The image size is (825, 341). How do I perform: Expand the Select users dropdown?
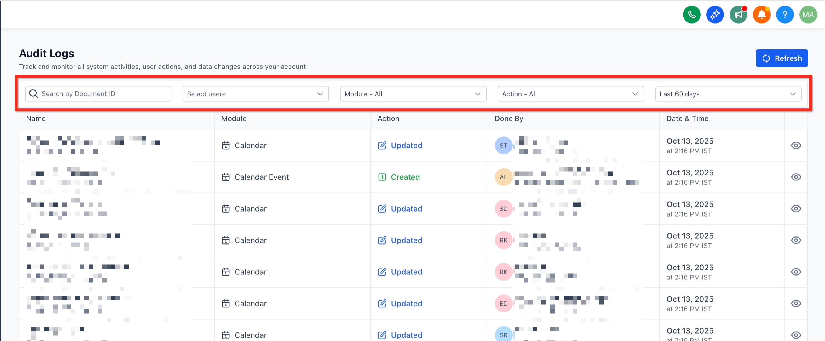click(255, 94)
